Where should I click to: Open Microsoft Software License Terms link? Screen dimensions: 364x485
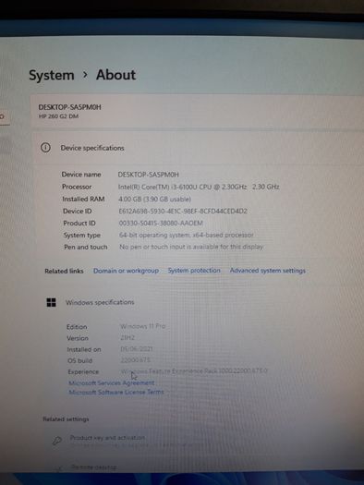tap(116, 393)
